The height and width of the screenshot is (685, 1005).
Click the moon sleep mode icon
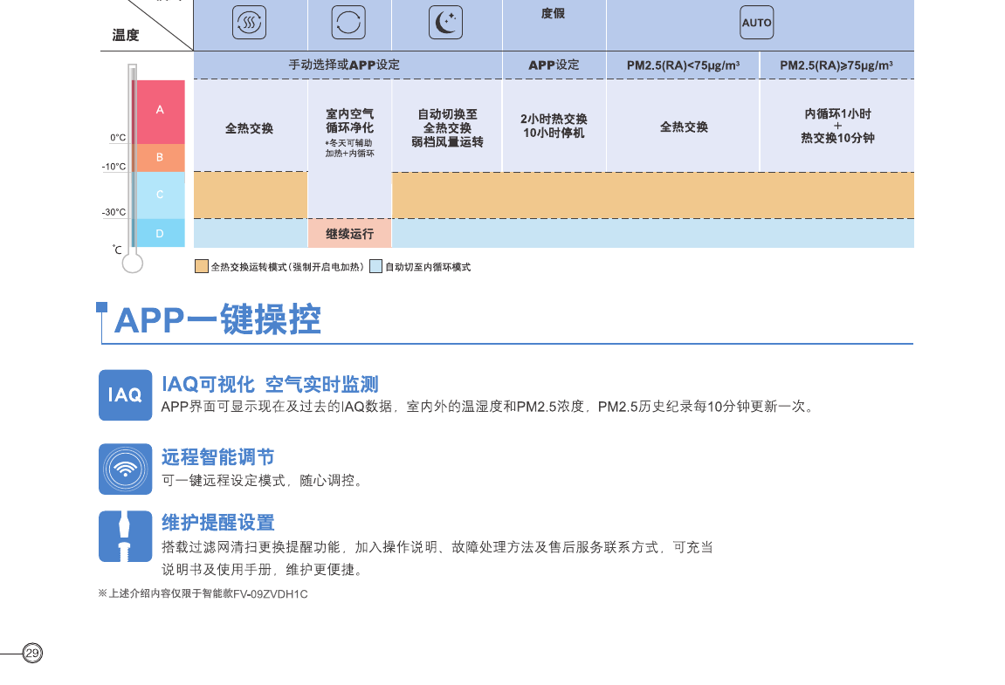445,23
